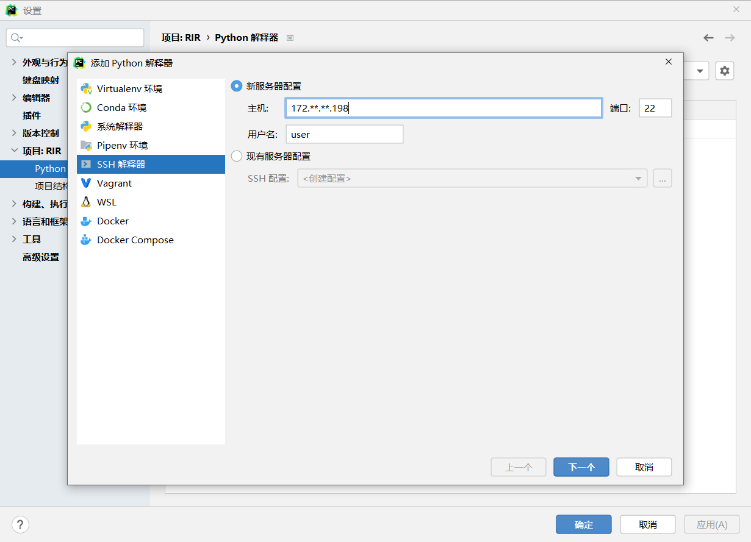Open the Python interpreter dropdown arrow in Settings
The image size is (751, 542).
pyautogui.click(x=700, y=71)
